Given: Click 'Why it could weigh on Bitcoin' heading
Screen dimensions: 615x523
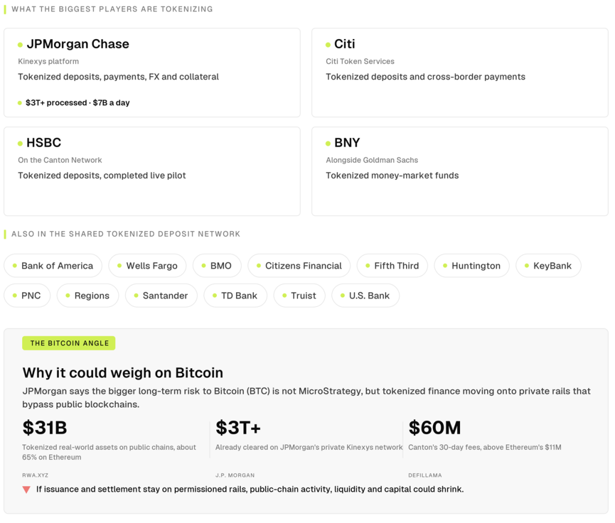Looking at the screenshot, I should click(x=123, y=373).
